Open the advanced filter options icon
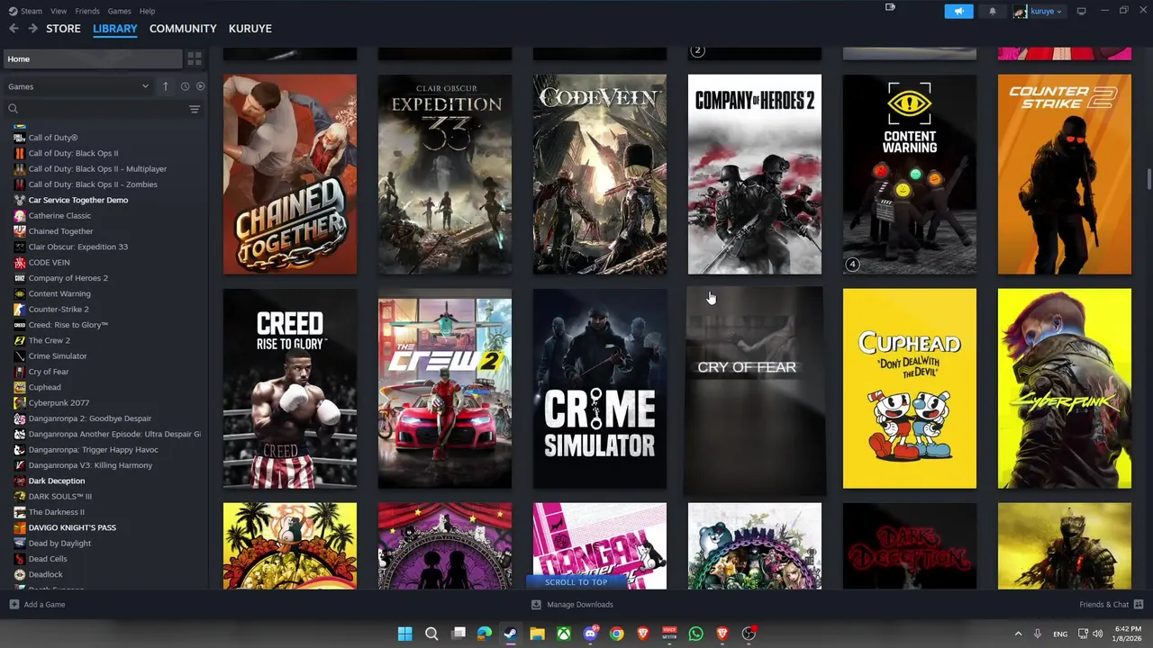The width and height of the screenshot is (1153, 648). 195,109
